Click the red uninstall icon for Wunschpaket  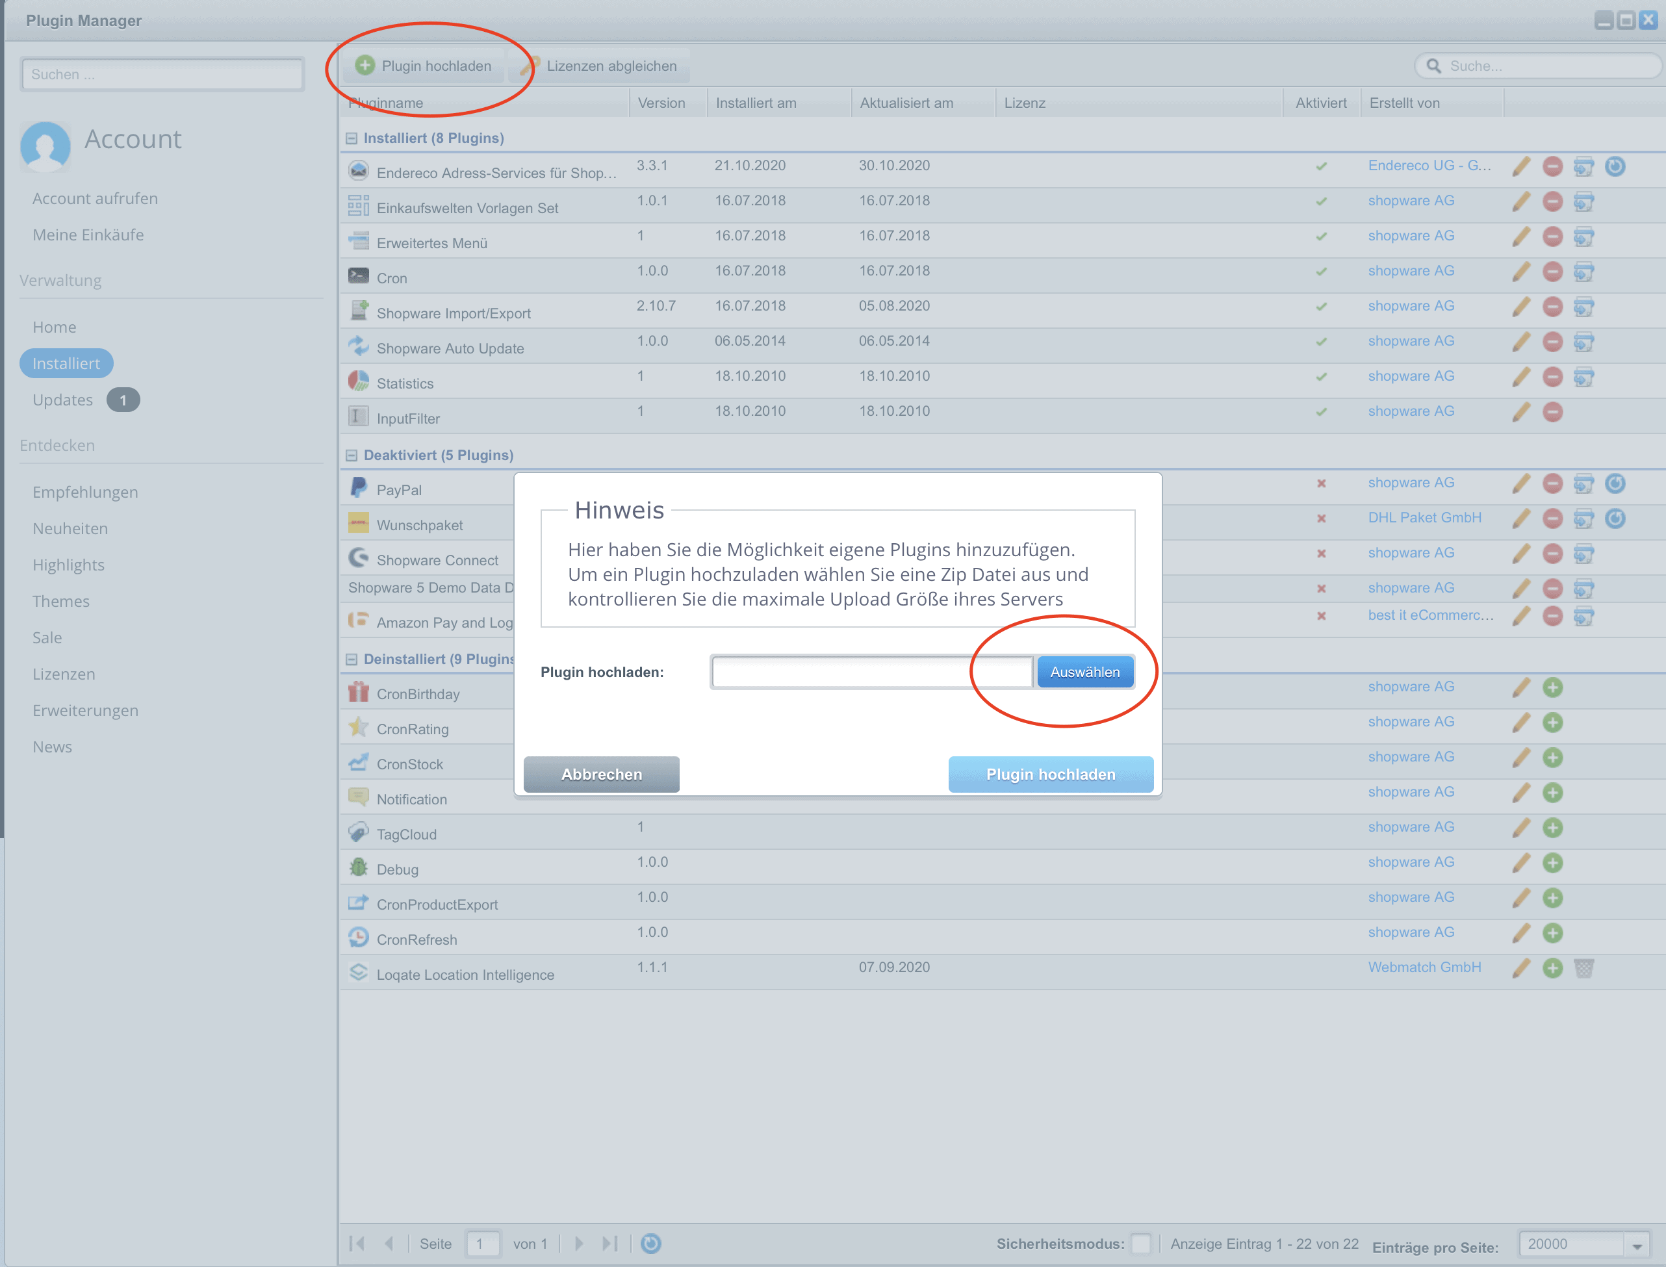point(1552,519)
